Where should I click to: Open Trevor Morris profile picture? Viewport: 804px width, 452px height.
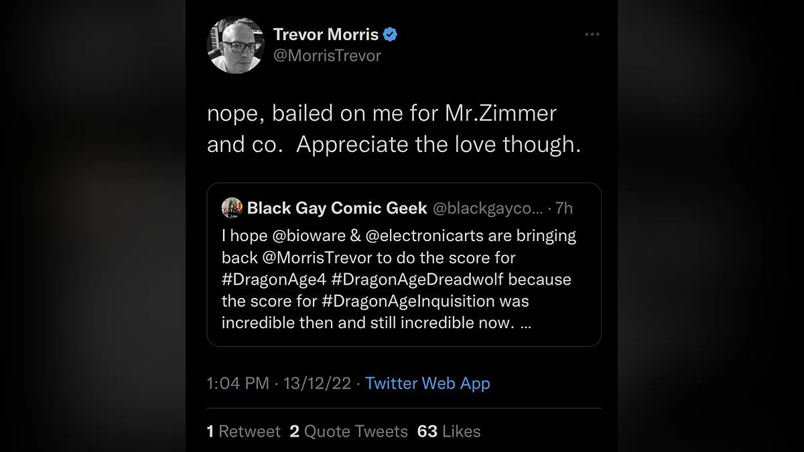[236, 45]
